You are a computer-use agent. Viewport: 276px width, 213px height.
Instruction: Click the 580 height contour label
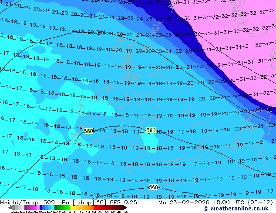click(x=151, y=130)
